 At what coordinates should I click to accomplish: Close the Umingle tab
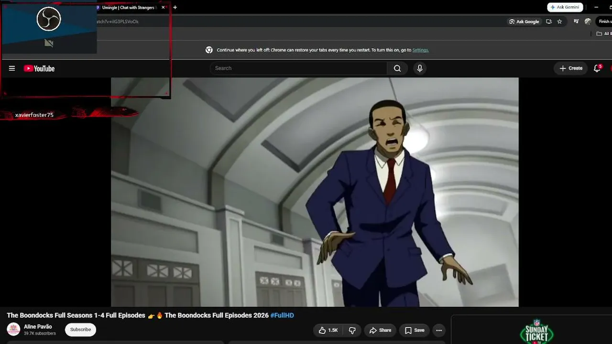[x=163, y=7]
